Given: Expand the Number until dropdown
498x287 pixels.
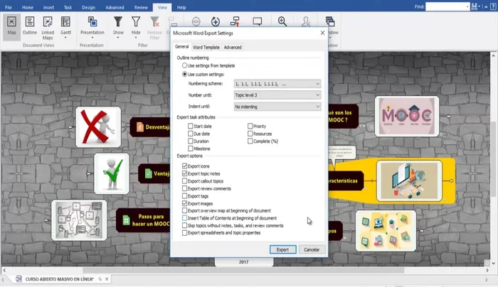Looking at the screenshot, I should click(277, 95).
